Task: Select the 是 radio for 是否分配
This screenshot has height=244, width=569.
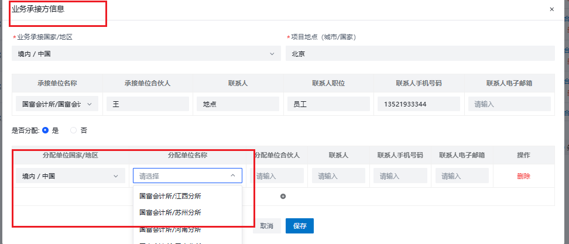Action: tap(45, 130)
